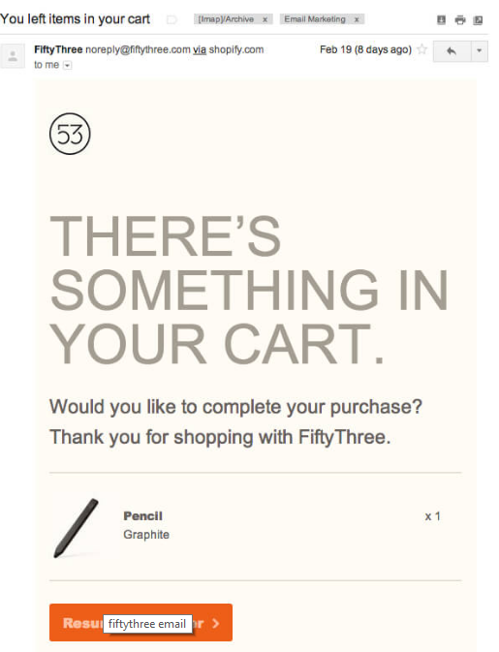
Task: Open the [Imap]/Archive label
Action: click(226, 19)
